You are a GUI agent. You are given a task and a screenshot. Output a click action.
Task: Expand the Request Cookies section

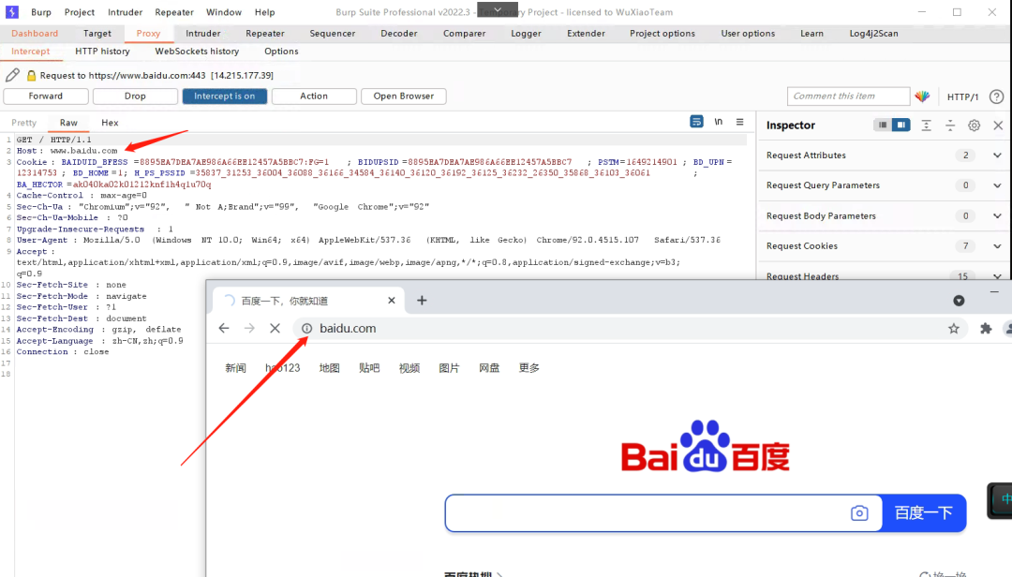[x=997, y=246]
